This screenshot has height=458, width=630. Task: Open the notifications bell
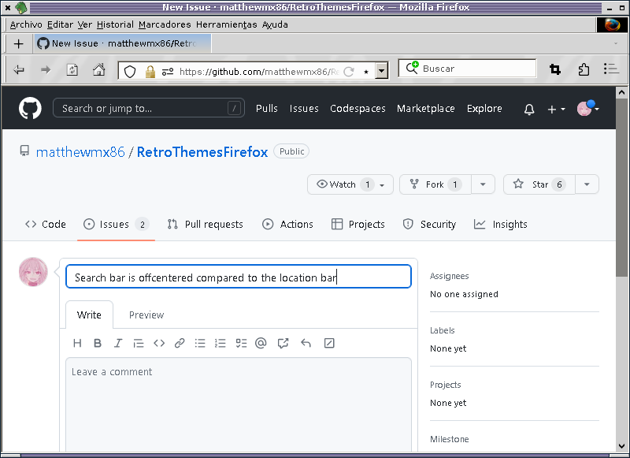[x=529, y=109]
